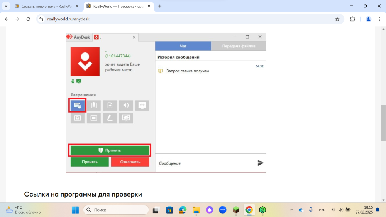Switch the РУС input language indicator
The width and height of the screenshot is (386, 217).
tap(322, 210)
